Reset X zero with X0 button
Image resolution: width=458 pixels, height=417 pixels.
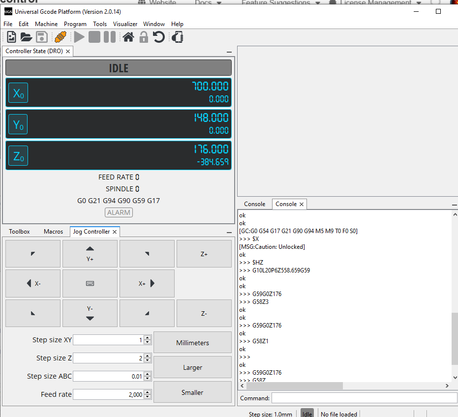[x=18, y=93]
